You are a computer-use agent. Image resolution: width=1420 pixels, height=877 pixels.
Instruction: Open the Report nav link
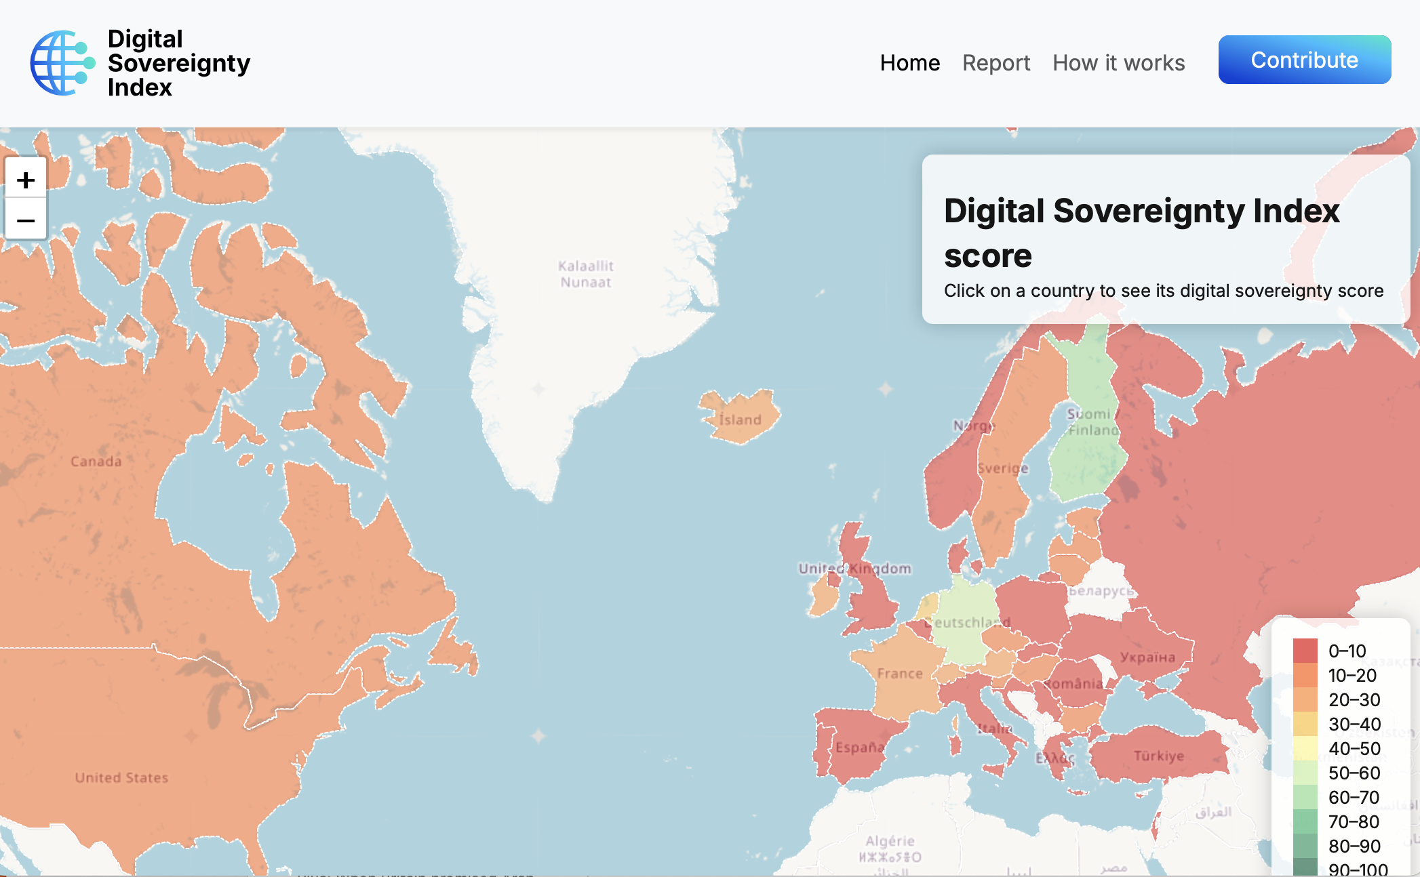point(995,63)
